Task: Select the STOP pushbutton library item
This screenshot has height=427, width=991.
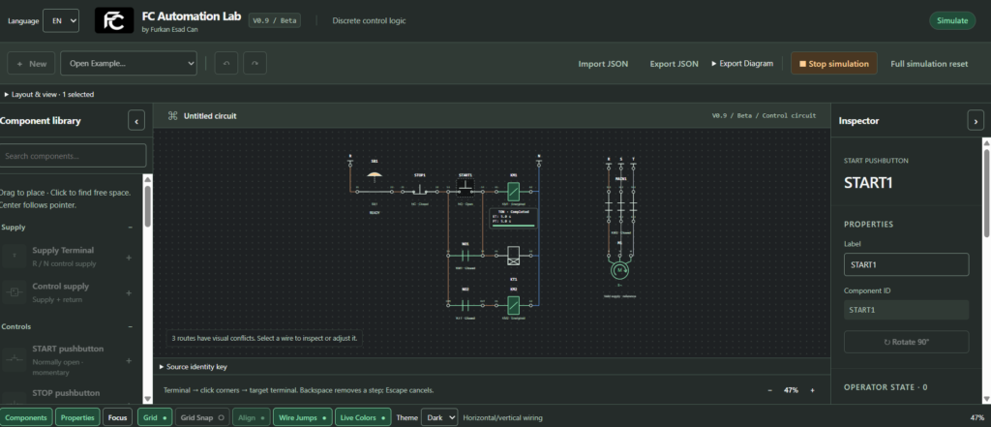Action: [x=68, y=393]
